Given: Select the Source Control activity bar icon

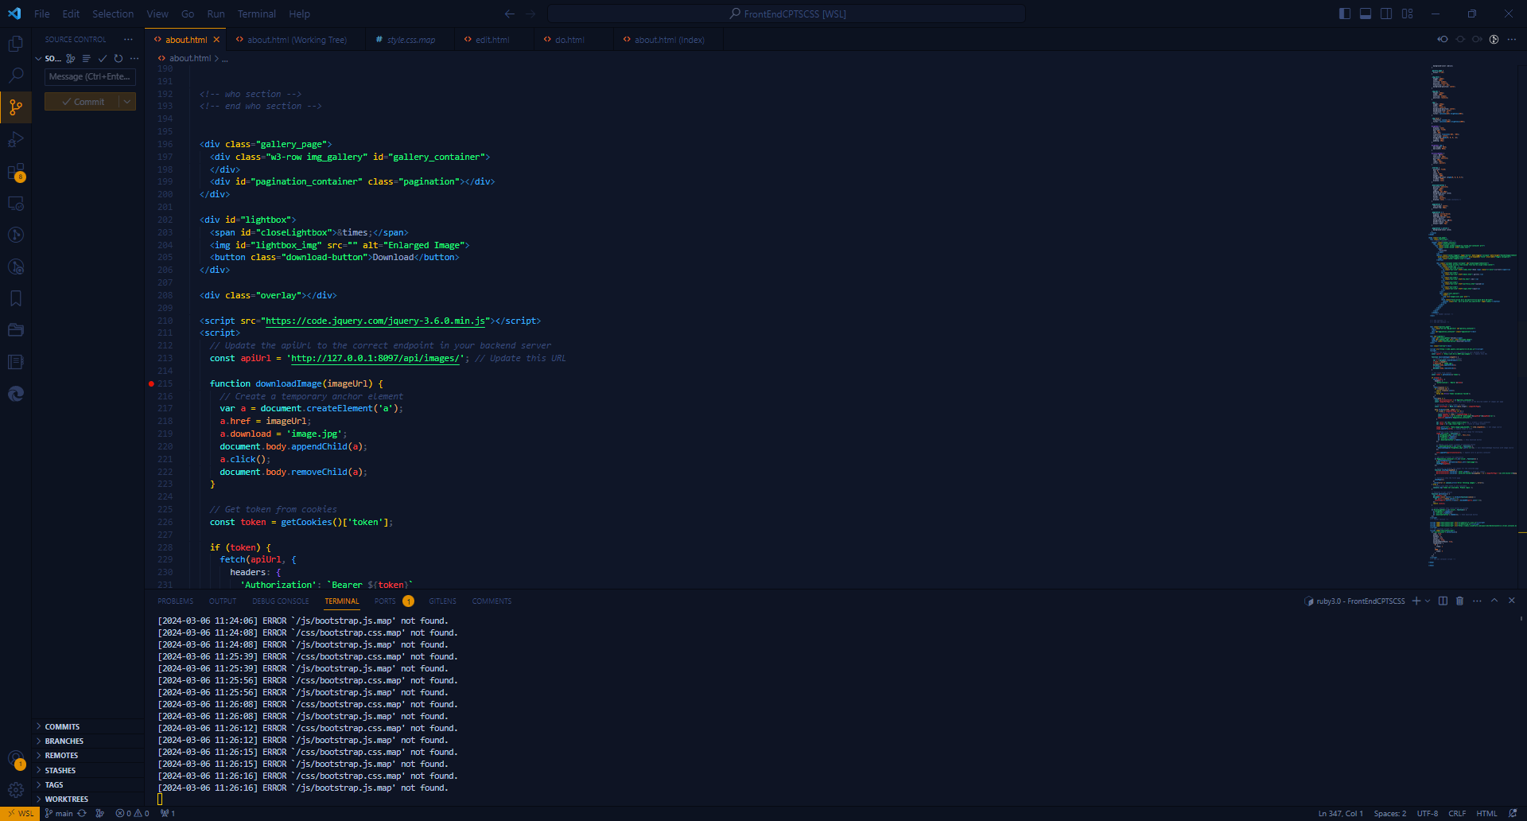Looking at the screenshot, I should [15, 107].
